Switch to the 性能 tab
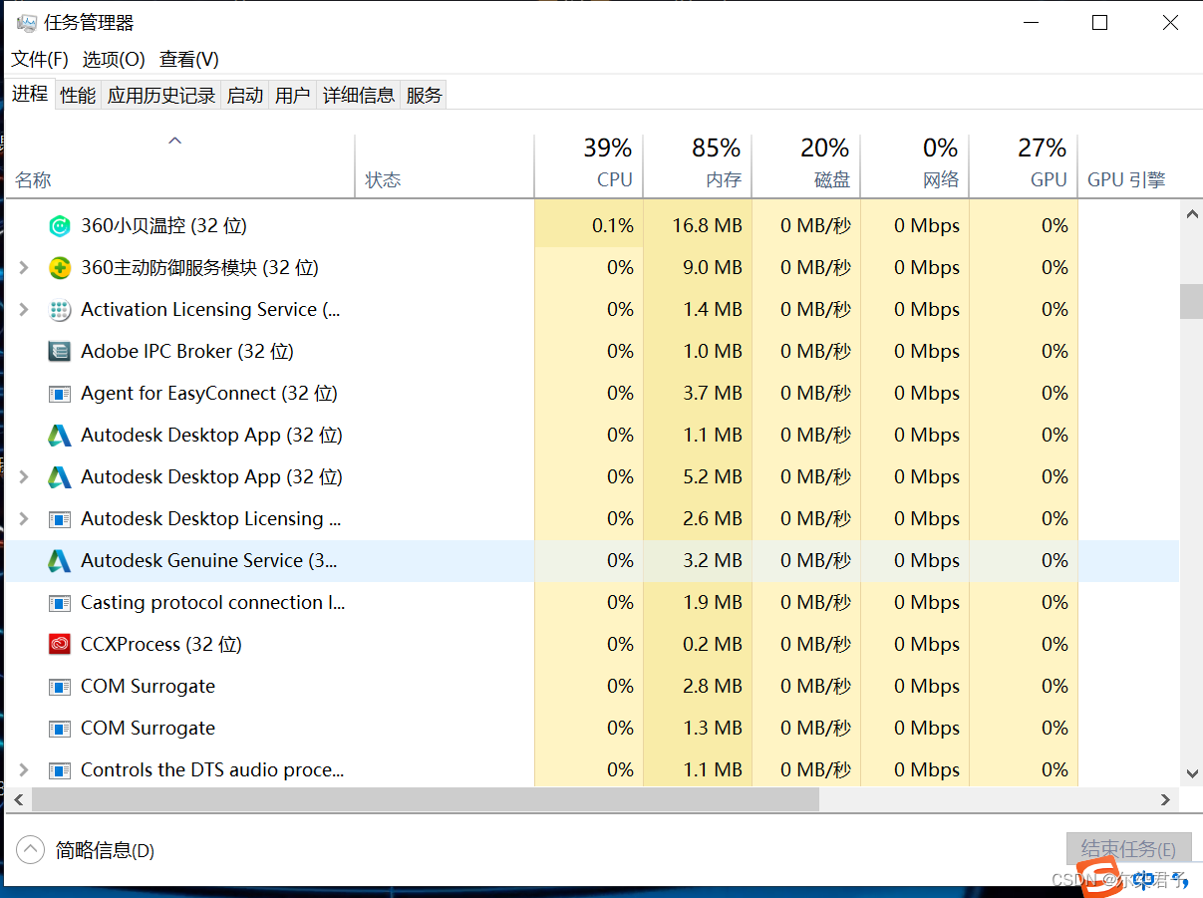 tap(78, 96)
